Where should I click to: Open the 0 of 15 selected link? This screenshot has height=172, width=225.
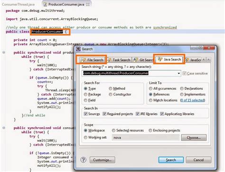tap(193, 100)
